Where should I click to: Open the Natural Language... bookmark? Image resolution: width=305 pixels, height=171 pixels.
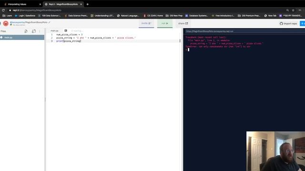click(128, 16)
